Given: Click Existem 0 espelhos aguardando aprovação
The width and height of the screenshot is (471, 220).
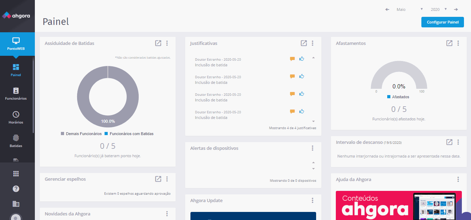Looking at the screenshot, I should pyautogui.click(x=137, y=193).
